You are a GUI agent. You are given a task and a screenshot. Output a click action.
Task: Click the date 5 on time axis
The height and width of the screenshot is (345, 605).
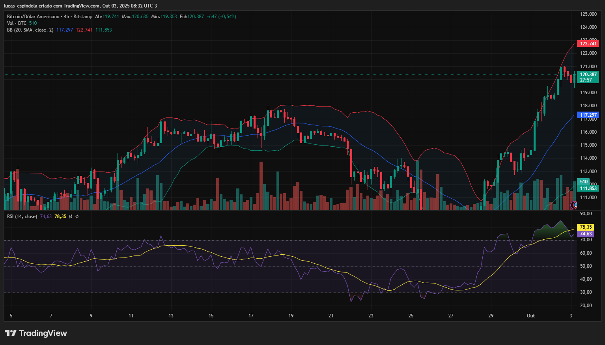[x=11, y=316]
